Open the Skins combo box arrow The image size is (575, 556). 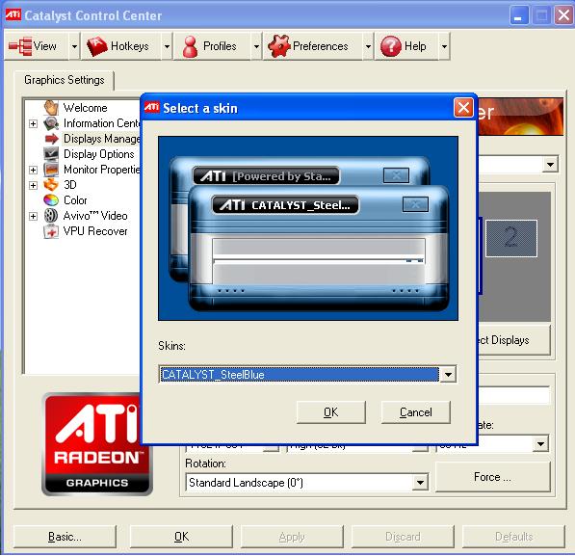point(448,375)
